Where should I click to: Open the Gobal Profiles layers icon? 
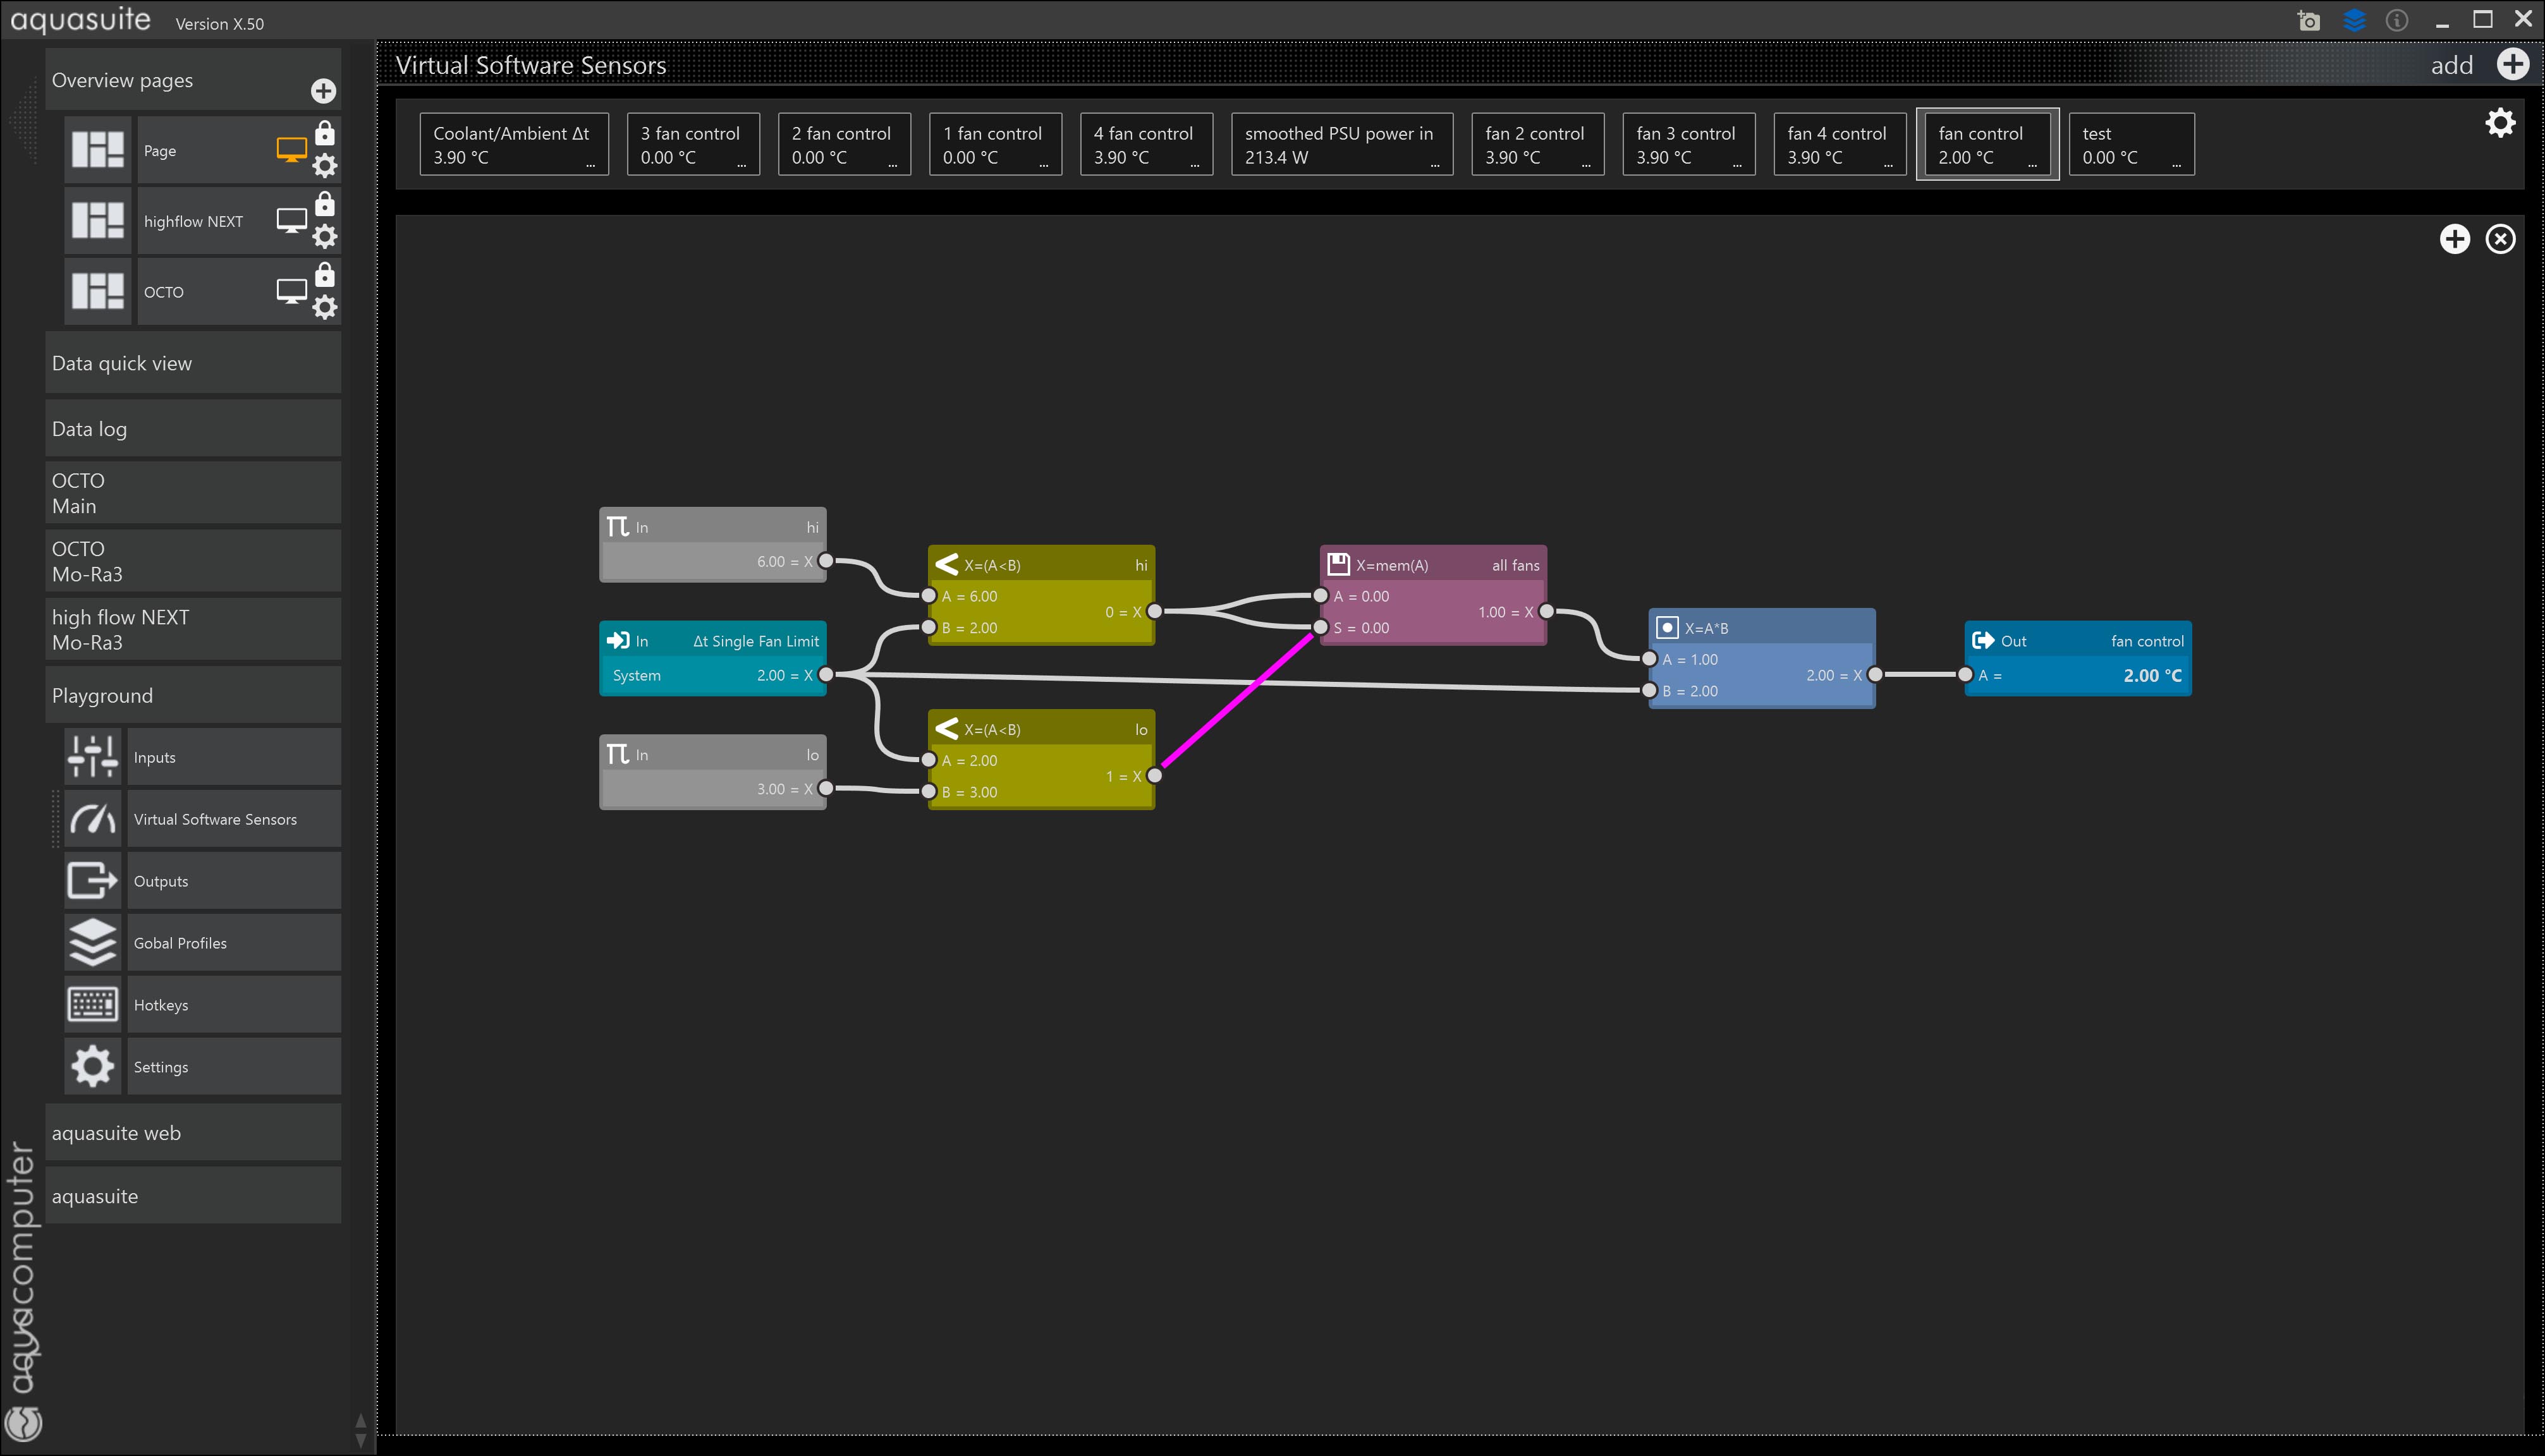click(x=93, y=942)
